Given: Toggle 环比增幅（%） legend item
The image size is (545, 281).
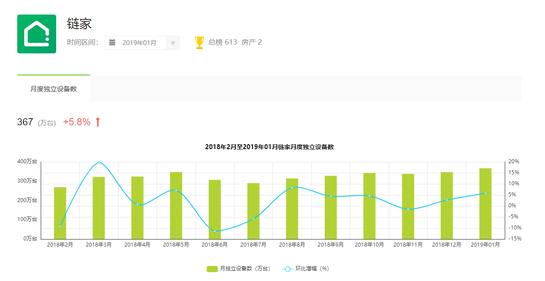Looking at the screenshot, I should click(306, 269).
